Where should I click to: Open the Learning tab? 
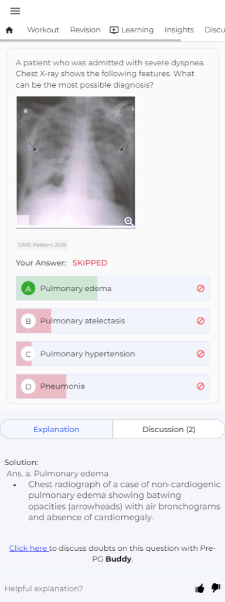click(132, 30)
